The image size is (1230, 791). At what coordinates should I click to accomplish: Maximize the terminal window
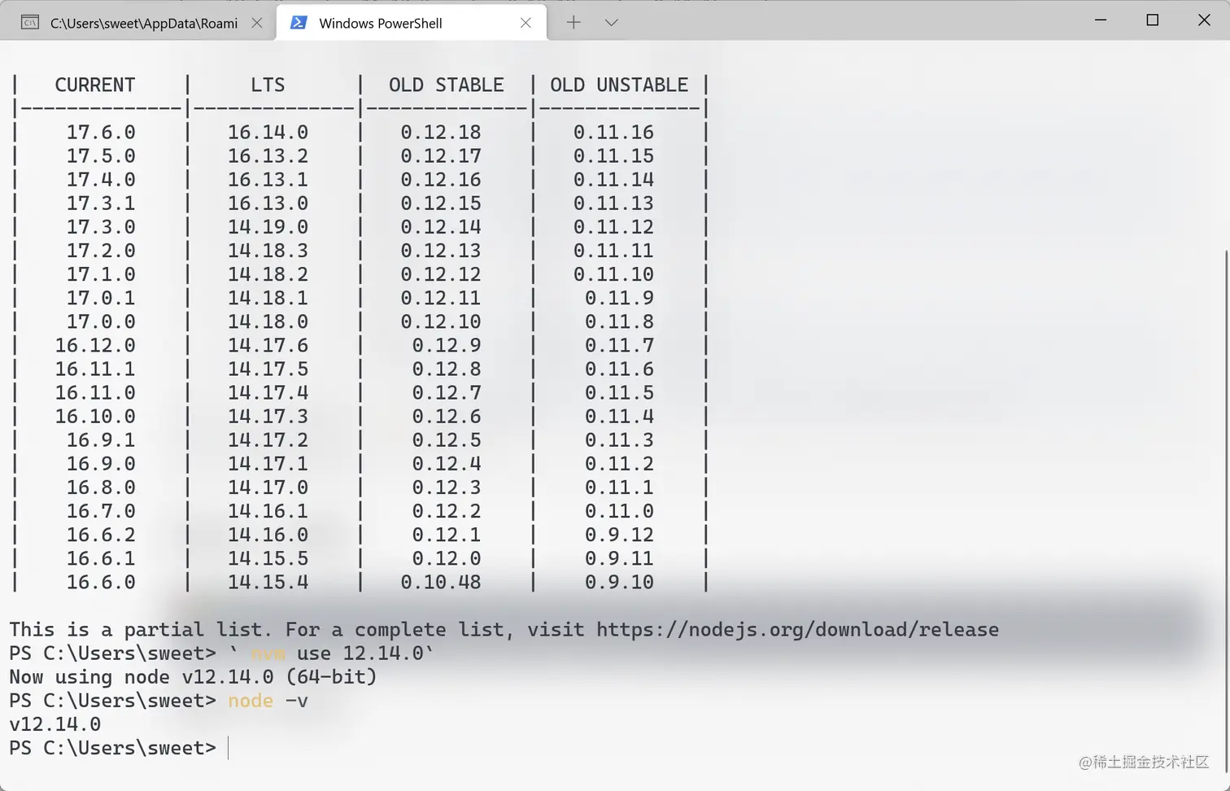tap(1152, 20)
